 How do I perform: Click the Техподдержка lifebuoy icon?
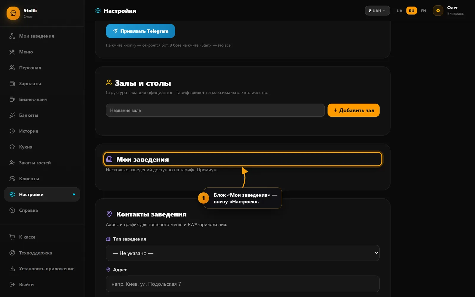click(12, 253)
